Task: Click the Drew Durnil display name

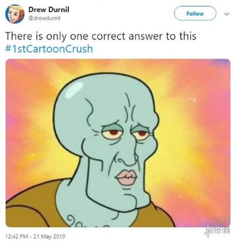Action: [x=48, y=10]
